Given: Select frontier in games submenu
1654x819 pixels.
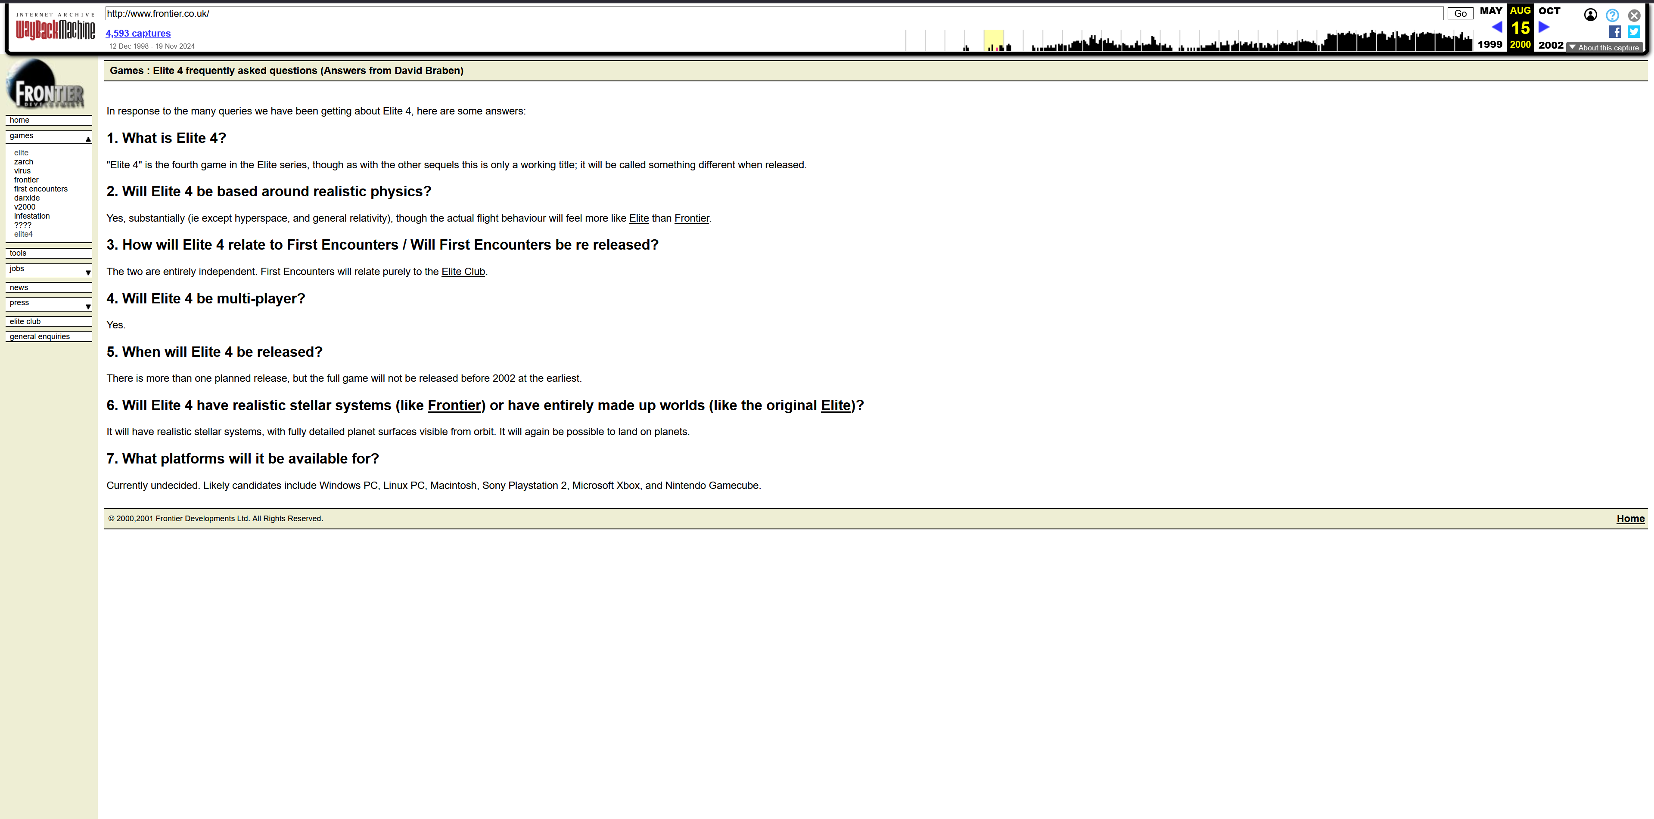Looking at the screenshot, I should 26,179.
